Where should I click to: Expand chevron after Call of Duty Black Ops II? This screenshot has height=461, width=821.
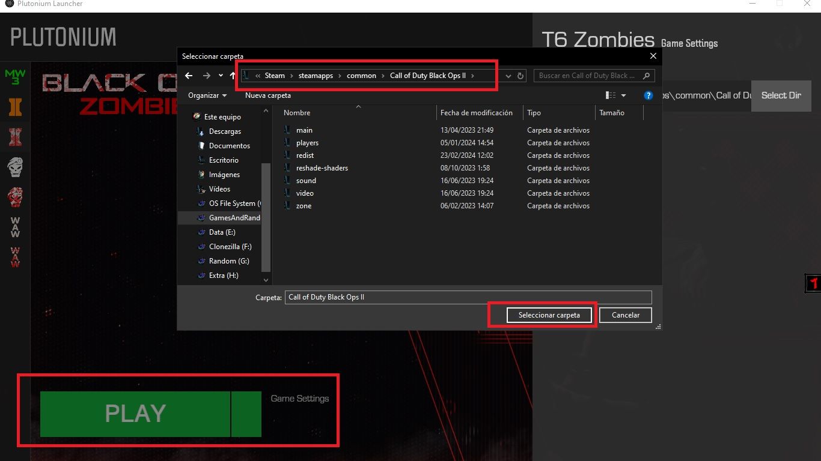click(x=473, y=76)
